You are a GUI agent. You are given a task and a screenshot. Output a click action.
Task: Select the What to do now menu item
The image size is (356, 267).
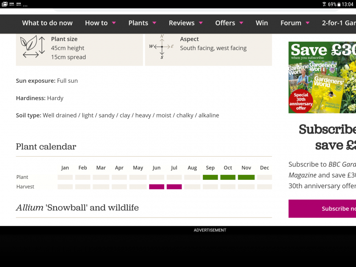point(47,23)
